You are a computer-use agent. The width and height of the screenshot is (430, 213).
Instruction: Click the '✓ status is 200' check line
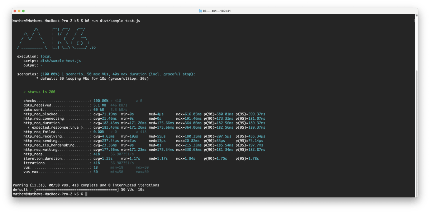point(39,92)
